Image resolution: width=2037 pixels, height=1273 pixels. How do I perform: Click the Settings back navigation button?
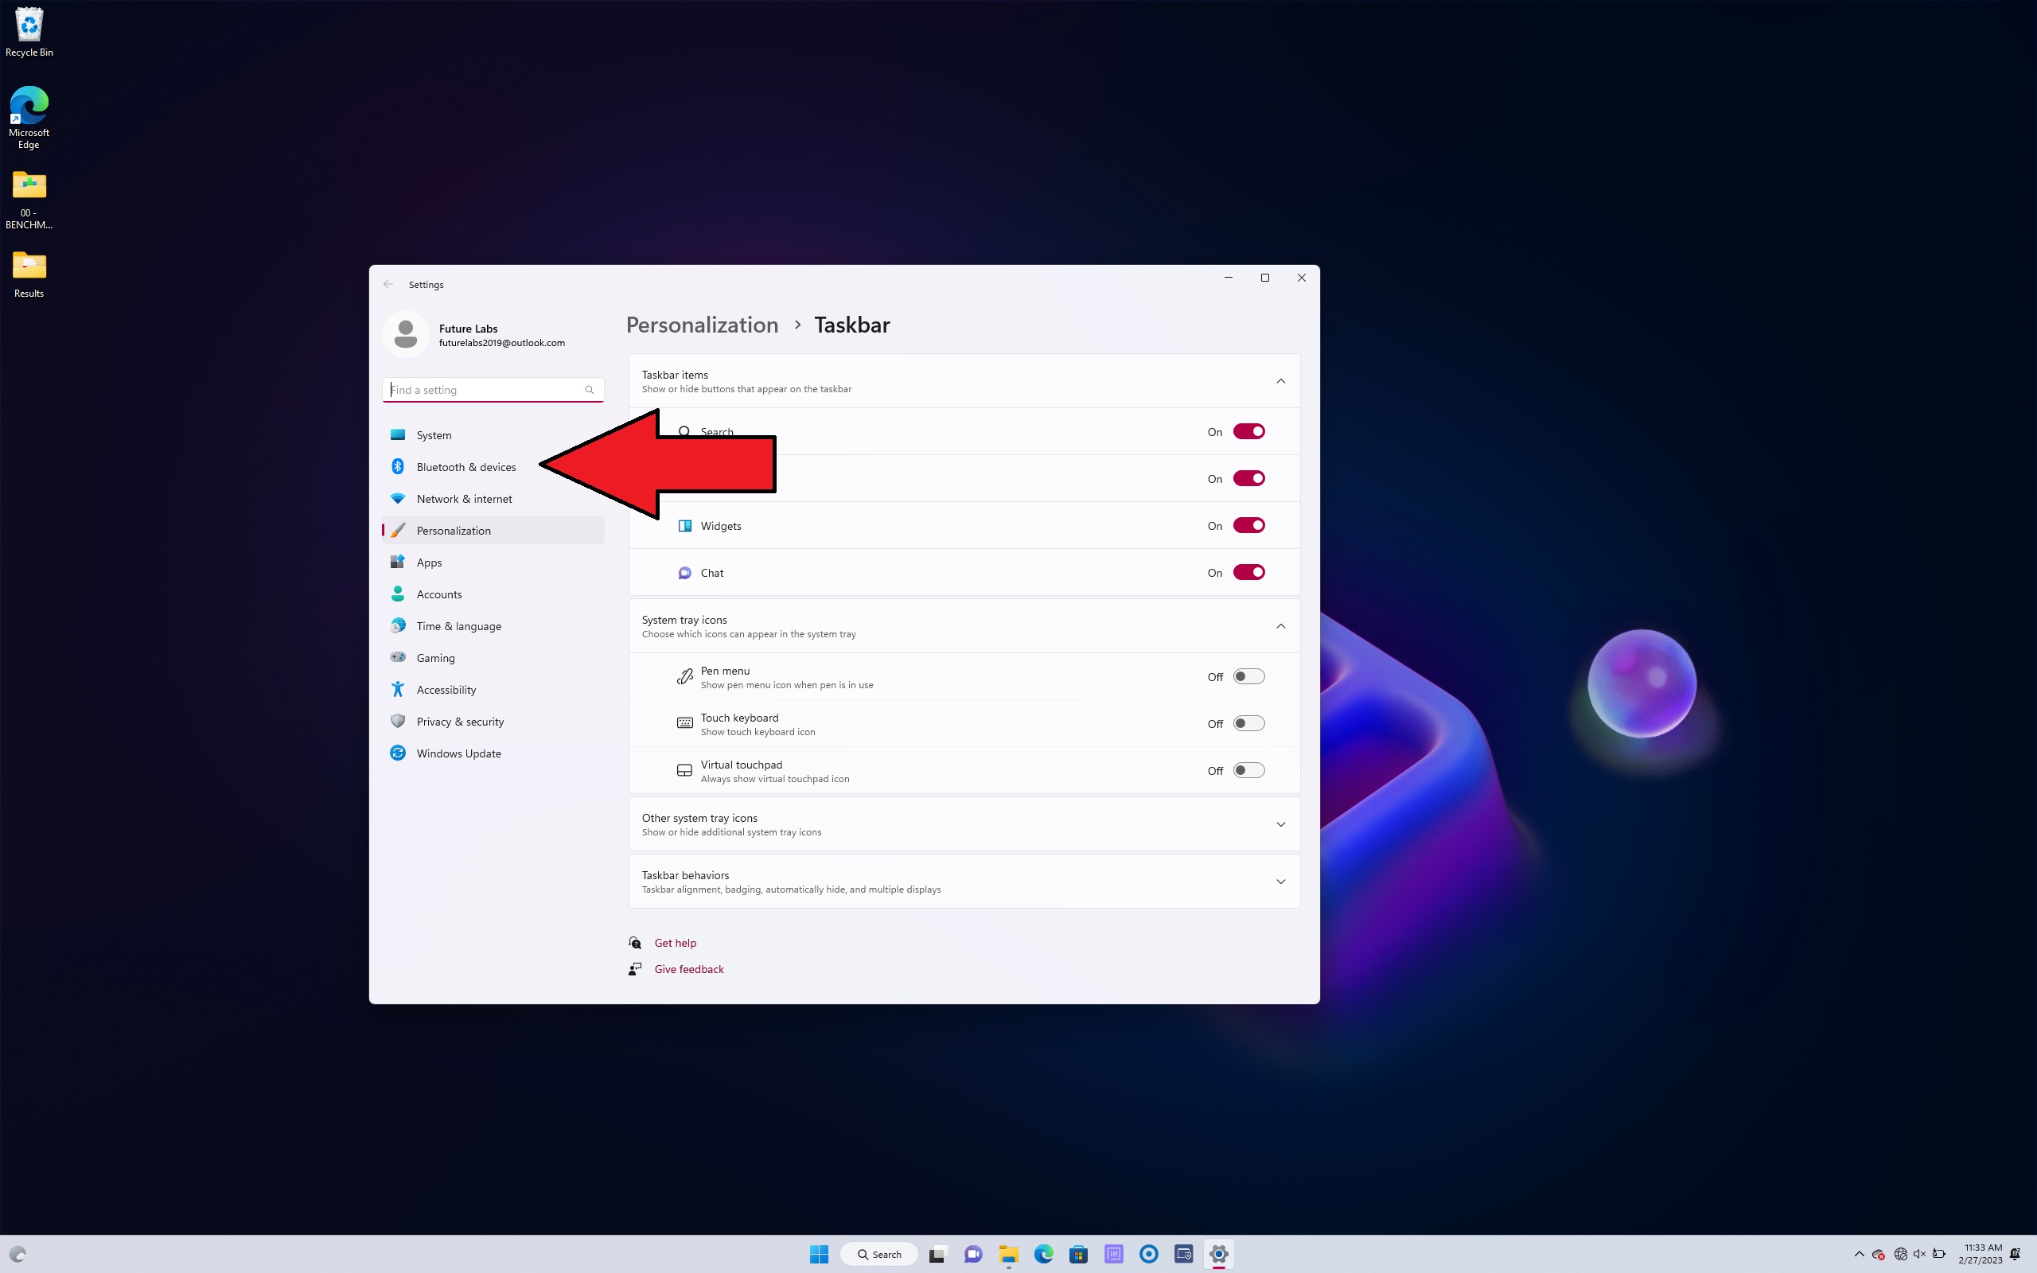(388, 285)
